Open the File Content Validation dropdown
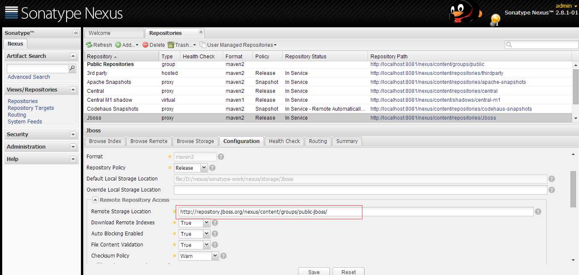Screen dimensions: 579x275 [x=206, y=245]
